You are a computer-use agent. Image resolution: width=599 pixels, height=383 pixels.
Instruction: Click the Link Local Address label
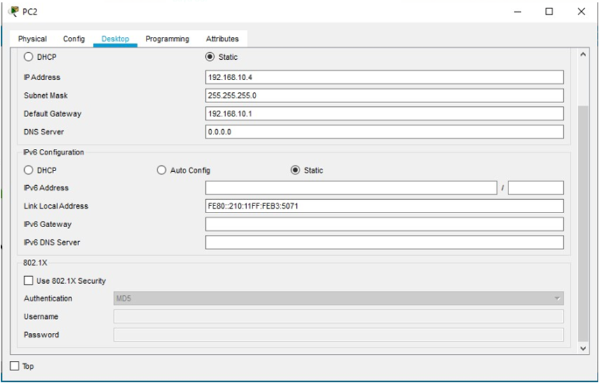[x=56, y=206]
